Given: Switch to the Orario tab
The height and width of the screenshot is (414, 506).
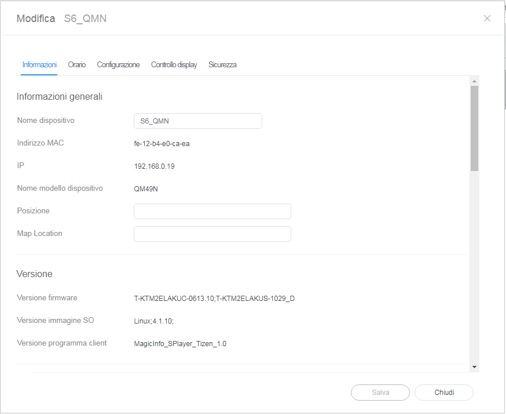Looking at the screenshot, I should 76,65.
